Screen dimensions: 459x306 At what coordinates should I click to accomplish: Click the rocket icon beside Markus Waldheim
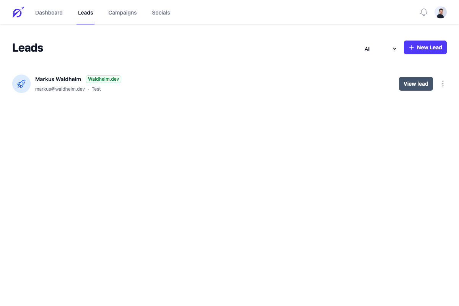[x=21, y=84]
